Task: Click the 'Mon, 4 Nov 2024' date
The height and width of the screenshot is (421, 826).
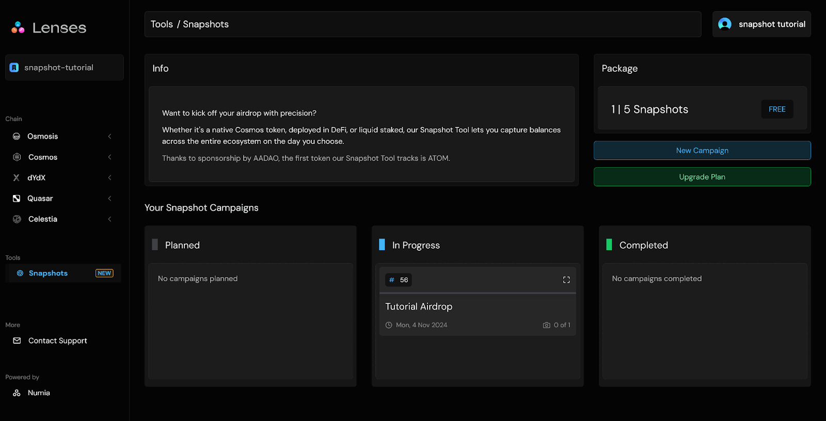Action: (x=422, y=325)
